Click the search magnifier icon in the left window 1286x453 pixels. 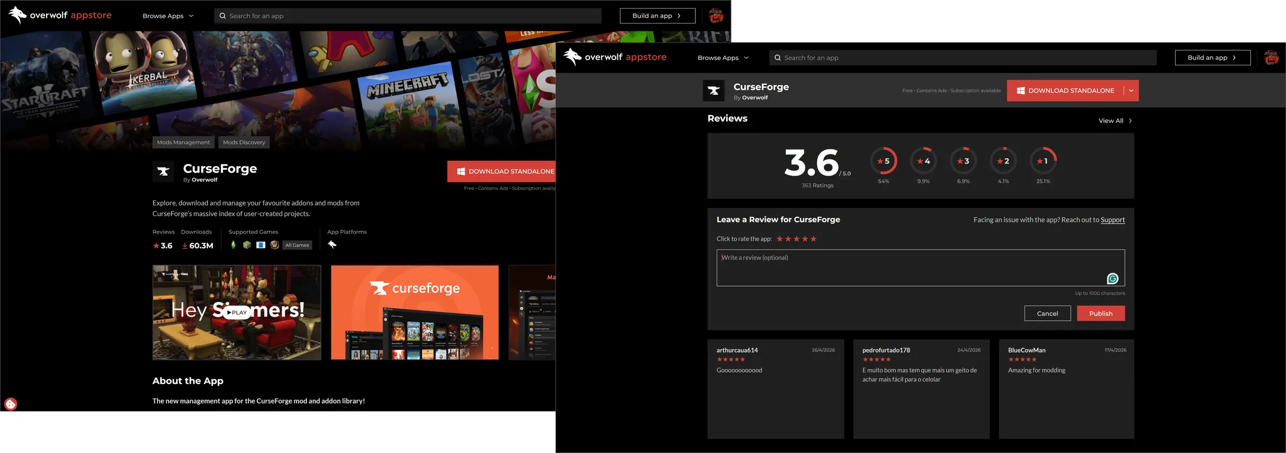pos(222,16)
